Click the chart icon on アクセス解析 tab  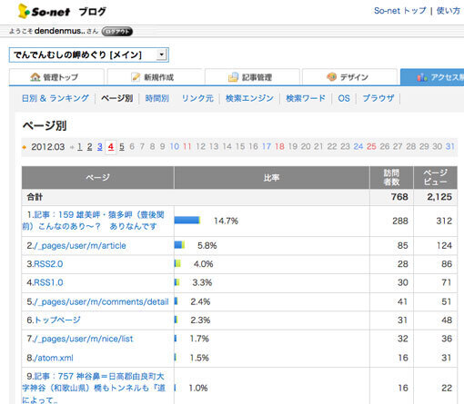[422, 77]
